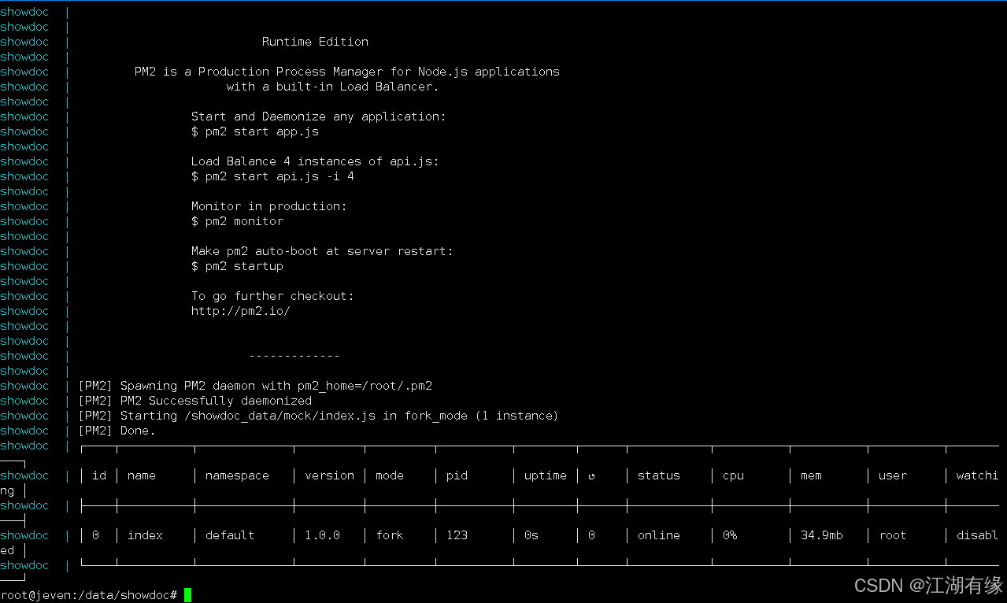Click the "0%" cpu cell
The width and height of the screenshot is (1007, 603).
[730, 535]
